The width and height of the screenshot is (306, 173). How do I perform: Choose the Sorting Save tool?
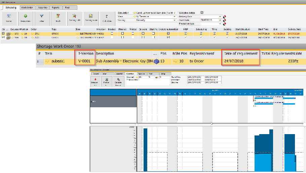91,18
